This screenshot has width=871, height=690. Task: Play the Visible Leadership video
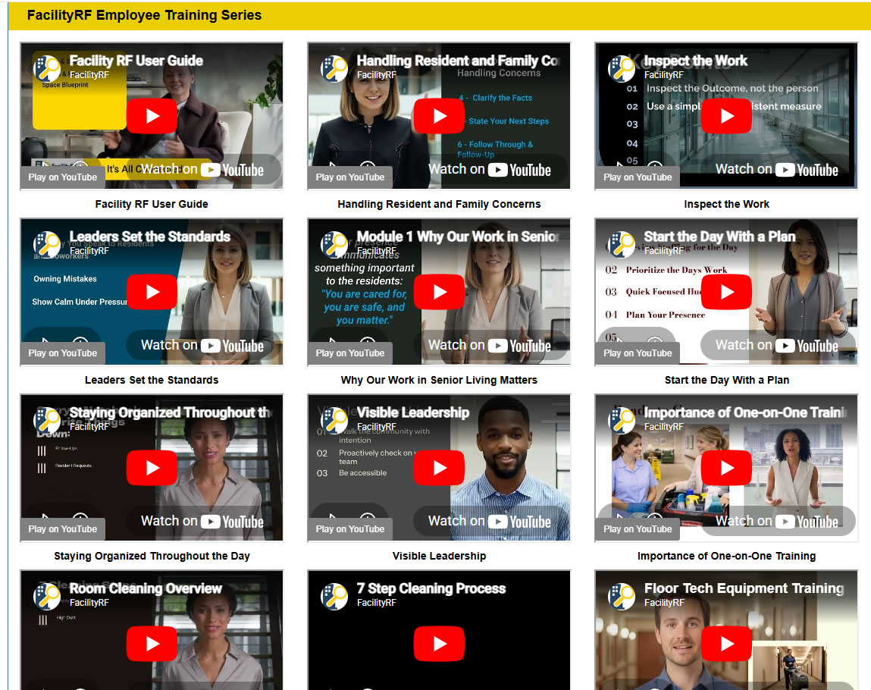439,468
